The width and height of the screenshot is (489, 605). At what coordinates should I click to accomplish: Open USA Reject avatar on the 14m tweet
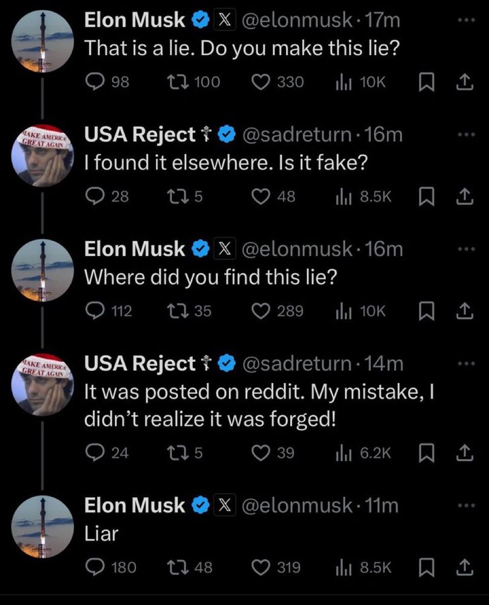click(x=42, y=381)
